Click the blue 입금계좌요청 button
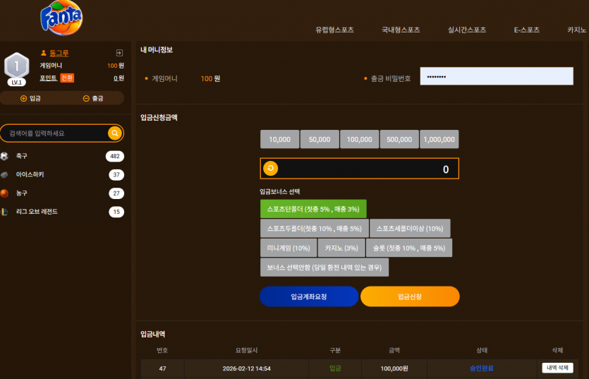 [309, 296]
